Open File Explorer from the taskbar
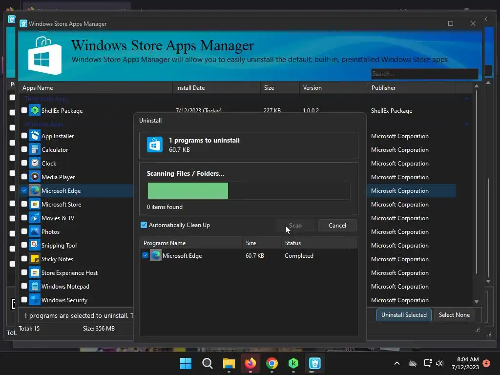This screenshot has height=375, width=500. coord(229,363)
